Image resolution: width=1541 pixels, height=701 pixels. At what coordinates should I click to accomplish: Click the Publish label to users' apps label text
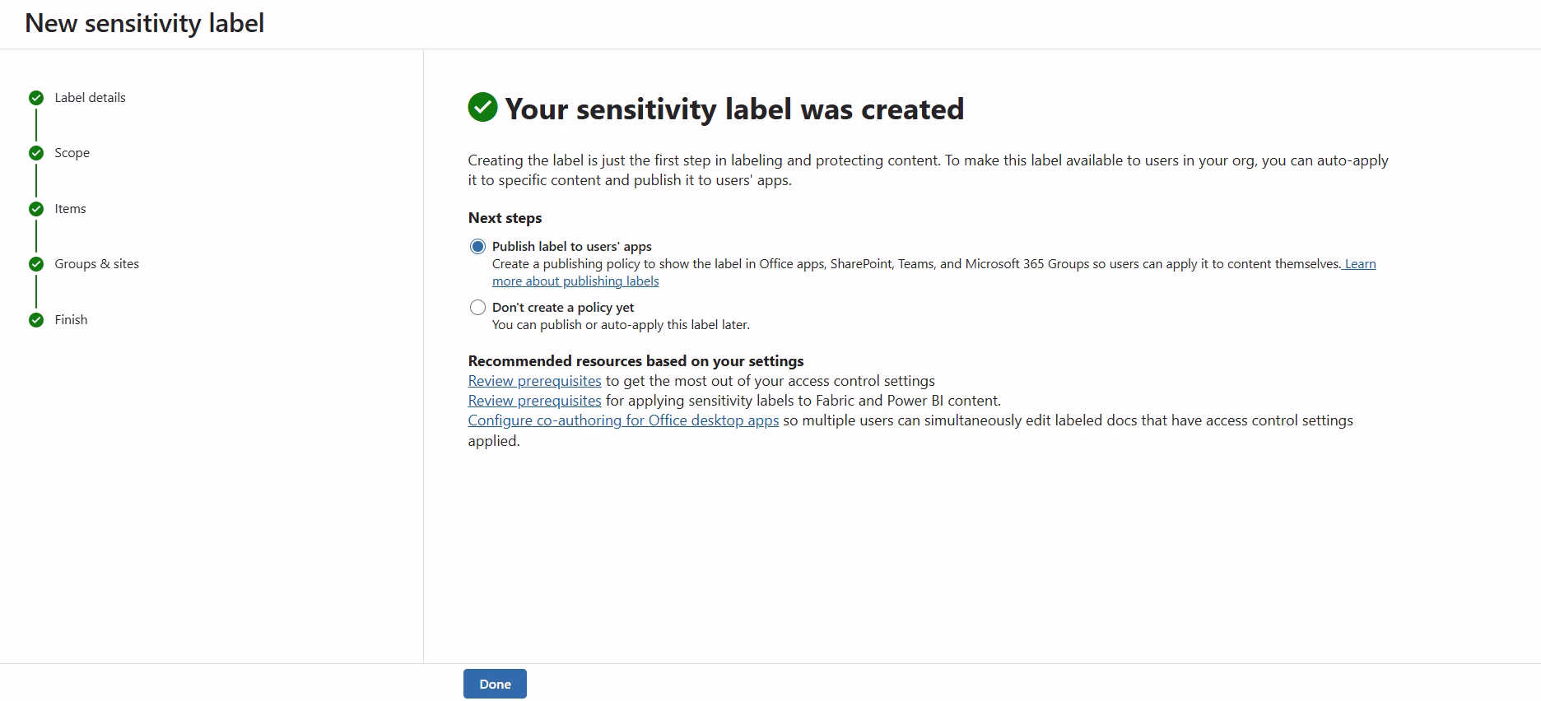click(572, 247)
